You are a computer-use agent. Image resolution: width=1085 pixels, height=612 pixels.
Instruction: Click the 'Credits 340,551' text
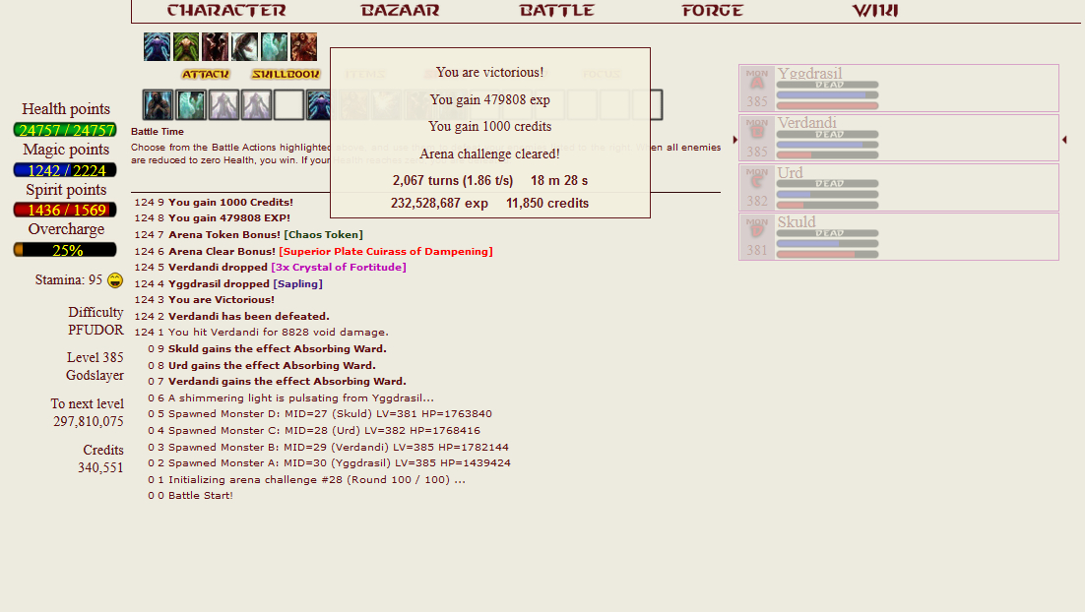(x=101, y=459)
